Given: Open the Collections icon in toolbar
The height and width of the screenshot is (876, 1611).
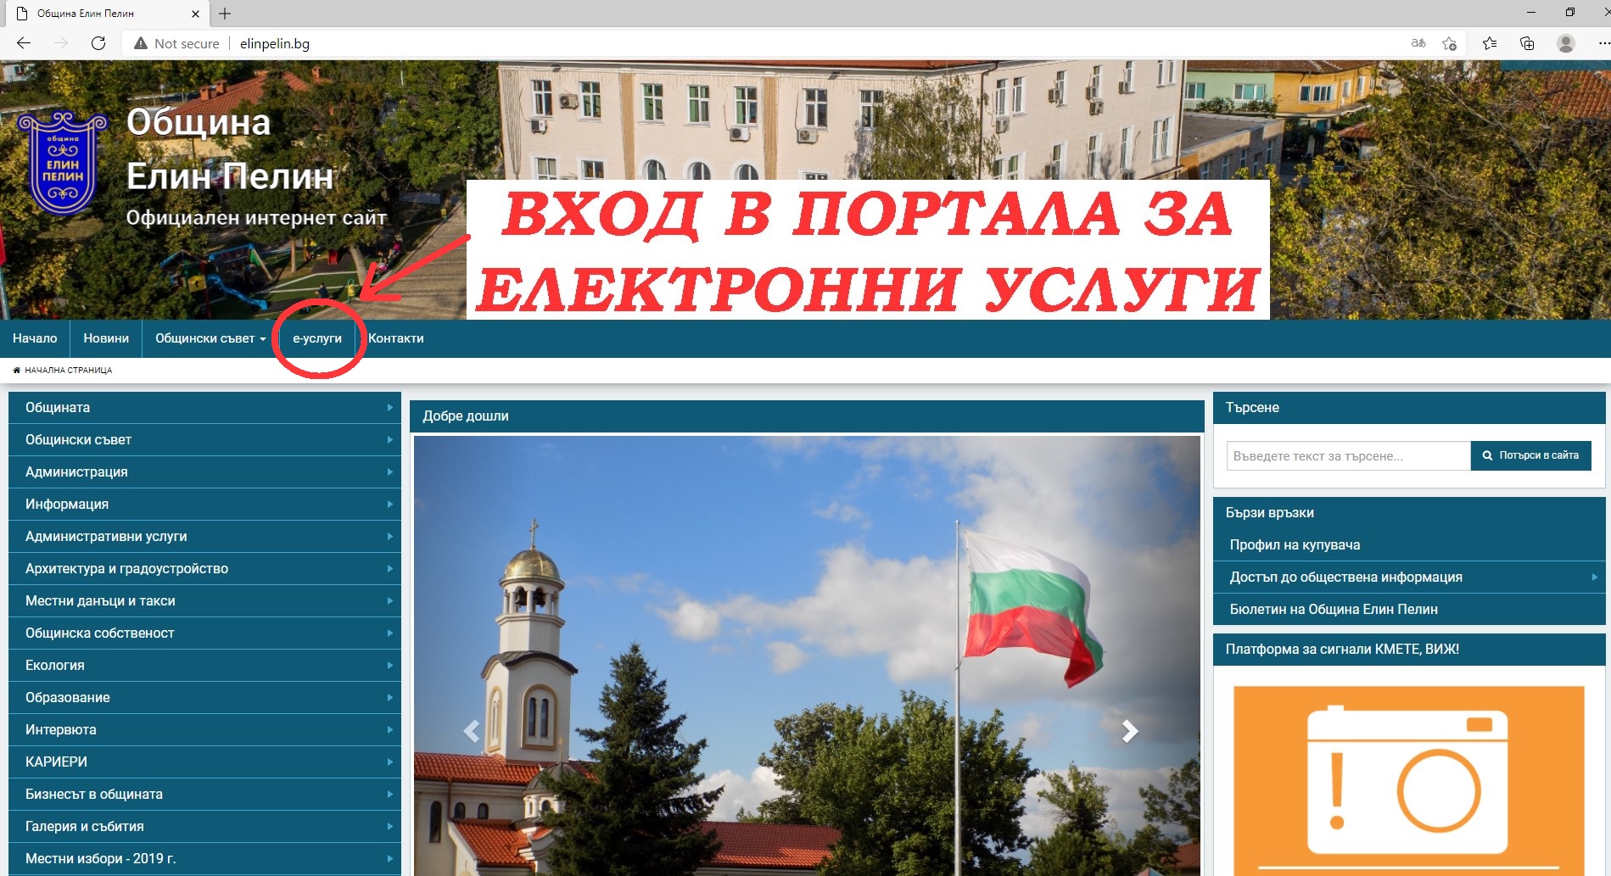Looking at the screenshot, I should pyautogui.click(x=1526, y=43).
